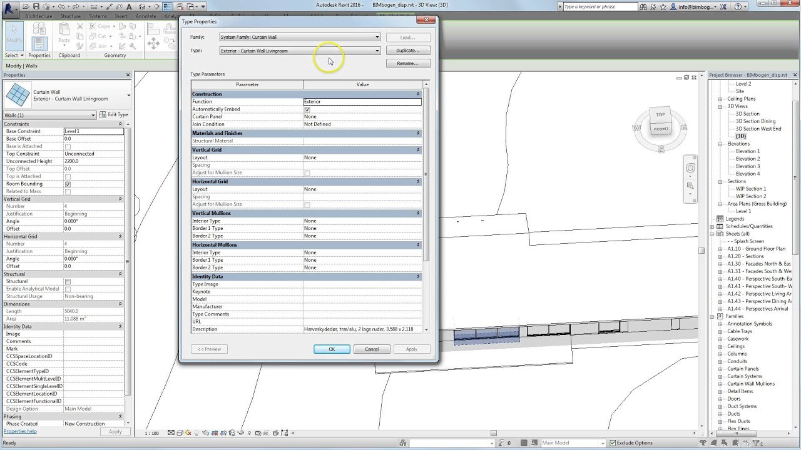Click the Move tool icon in ribbon
This screenshot has width=801, height=450.
pyautogui.click(x=153, y=44)
